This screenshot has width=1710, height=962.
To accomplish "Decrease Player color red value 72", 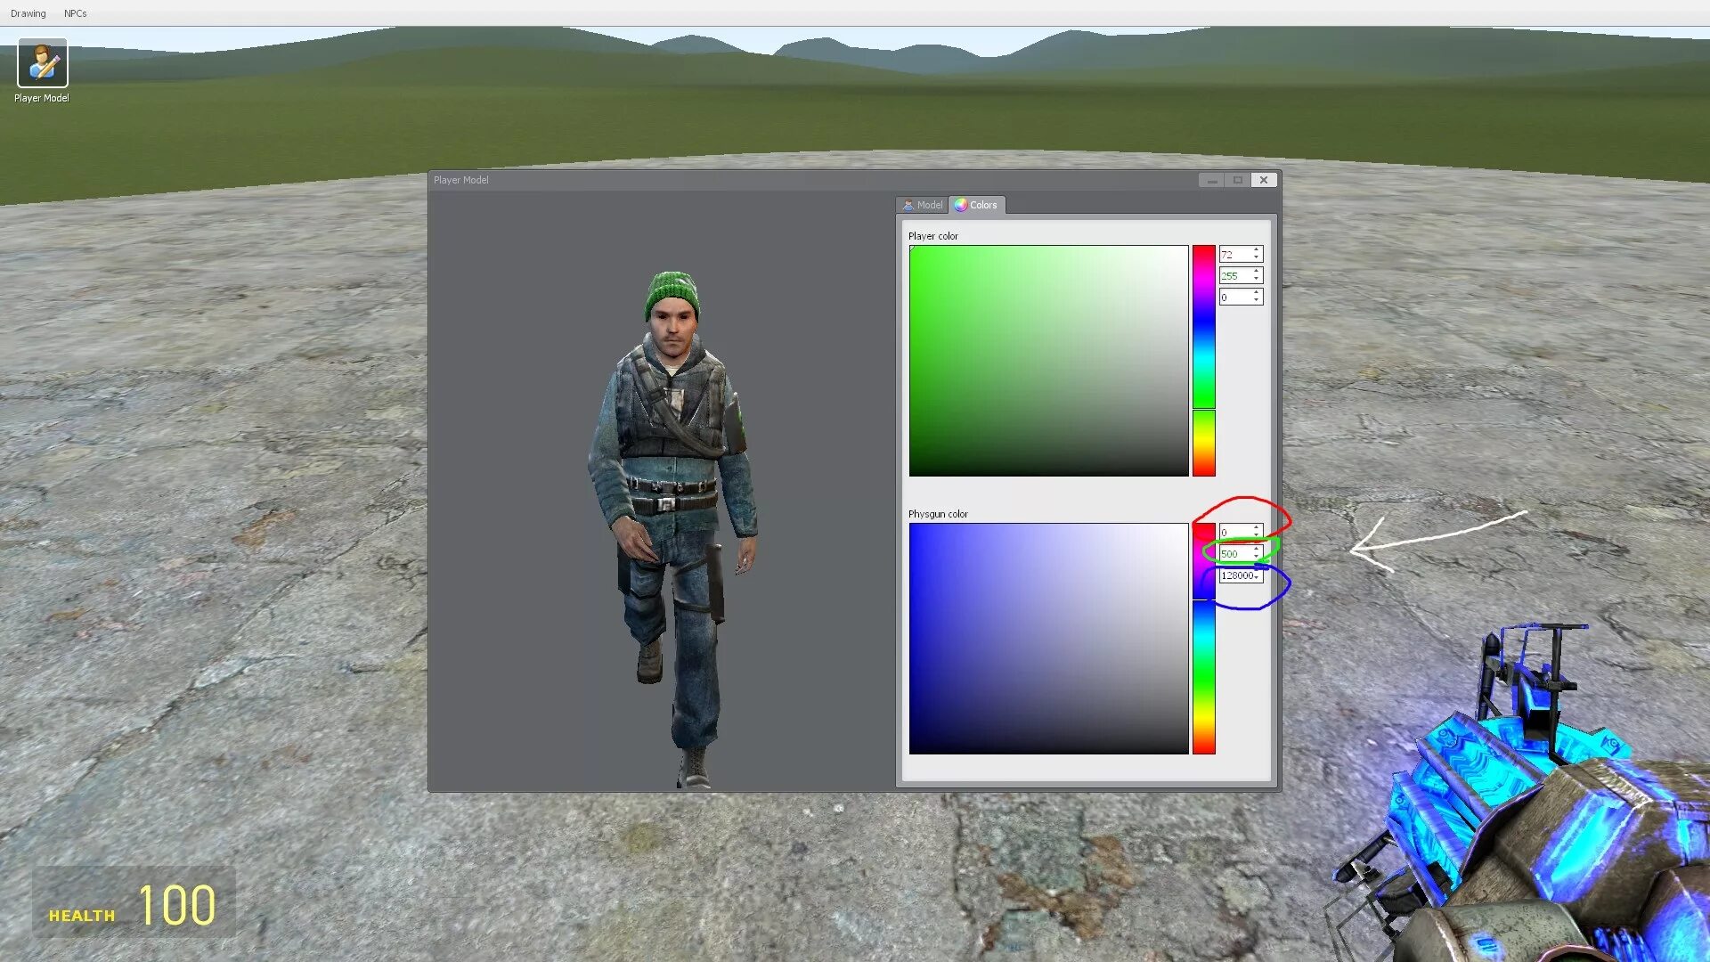I will pos(1257,258).
